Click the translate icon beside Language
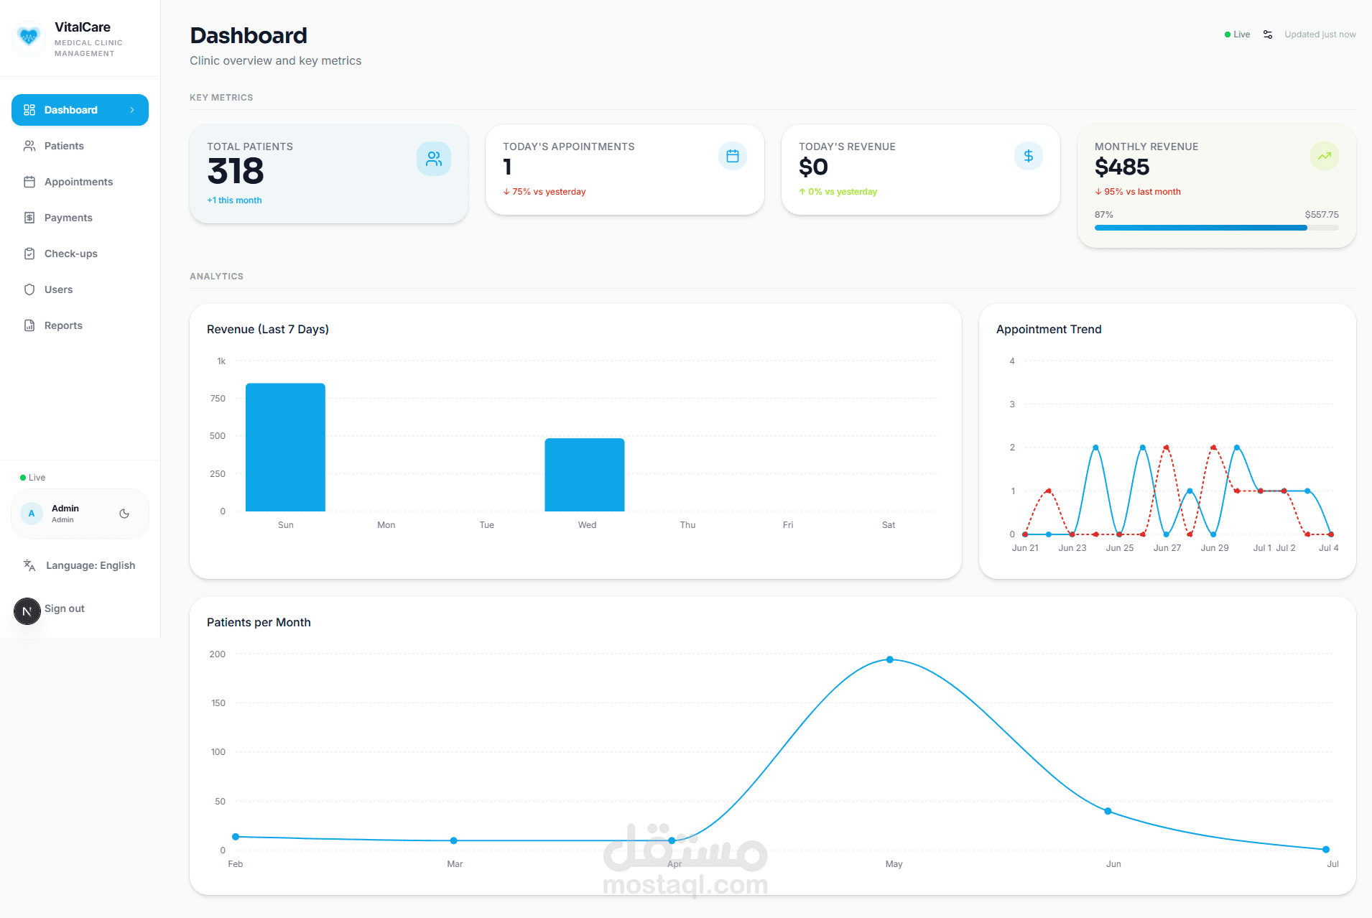The width and height of the screenshot is (1372, 918). click(29, 565)
